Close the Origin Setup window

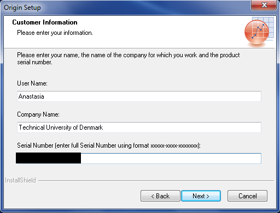click(x=264, y=5)
